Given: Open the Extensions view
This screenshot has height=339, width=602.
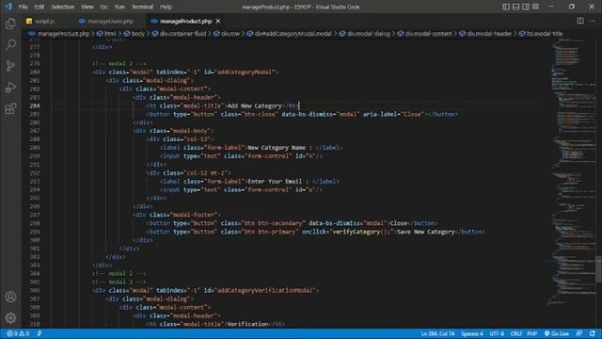Looking at the screenshot, I should click(x=10, y=109).
